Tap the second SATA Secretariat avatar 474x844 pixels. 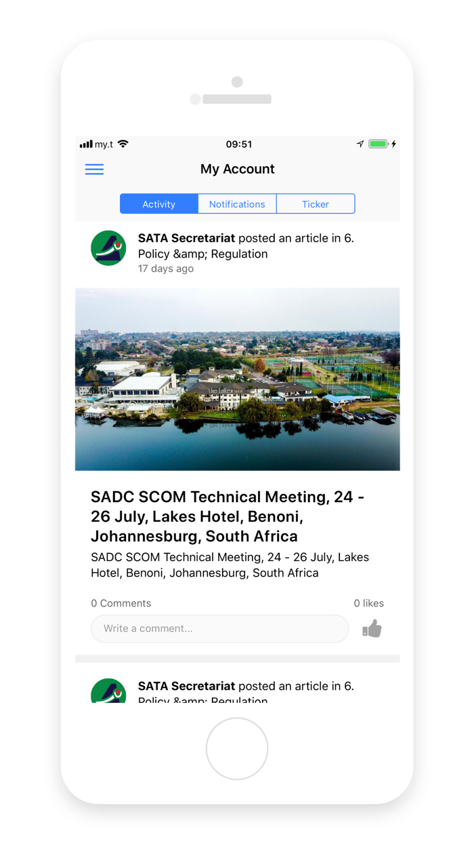pos(108,691)
